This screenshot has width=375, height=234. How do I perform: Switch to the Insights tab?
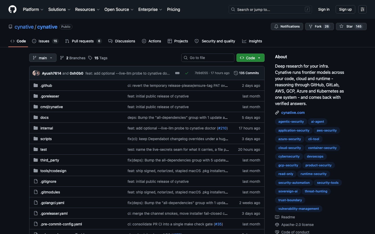coord(252,41)
